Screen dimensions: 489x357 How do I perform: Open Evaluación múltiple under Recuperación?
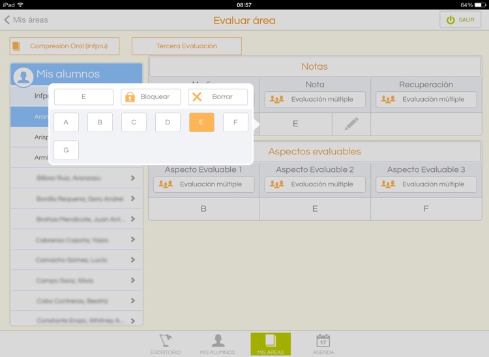(426, 100)
